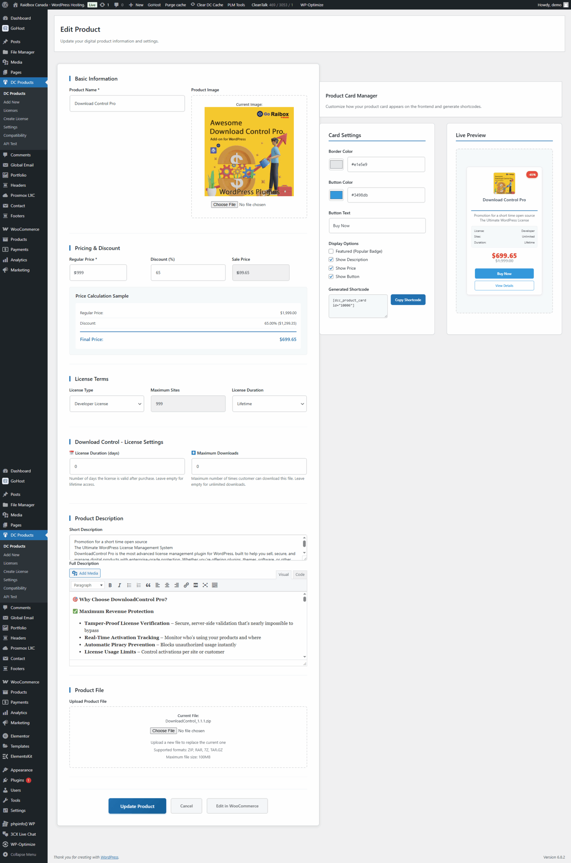This screenshot has width=571, height=863.
Task: Switch to the Code editor tab
Action: pos(300,574)
